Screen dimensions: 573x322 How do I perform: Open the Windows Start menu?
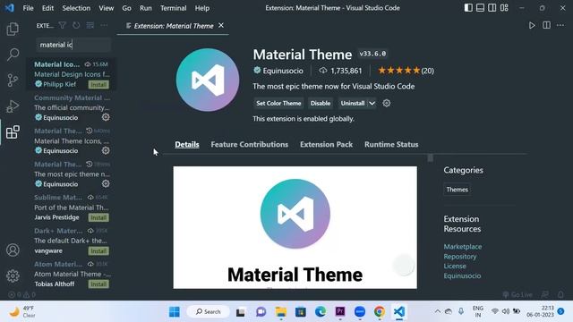click(175, 312)
